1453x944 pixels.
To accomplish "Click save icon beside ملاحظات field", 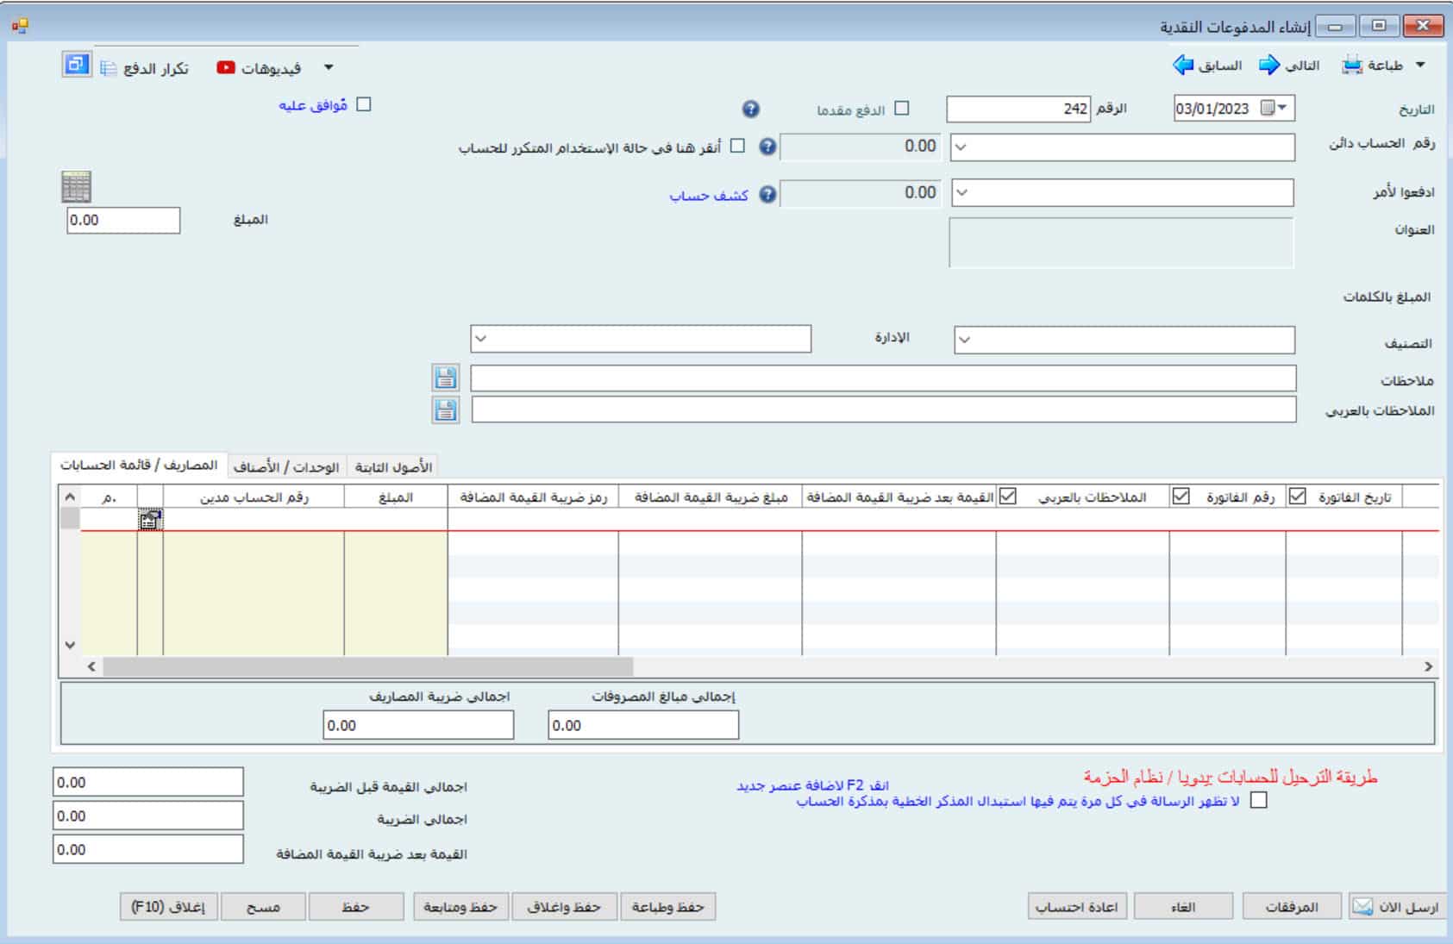I will [445, 378].
